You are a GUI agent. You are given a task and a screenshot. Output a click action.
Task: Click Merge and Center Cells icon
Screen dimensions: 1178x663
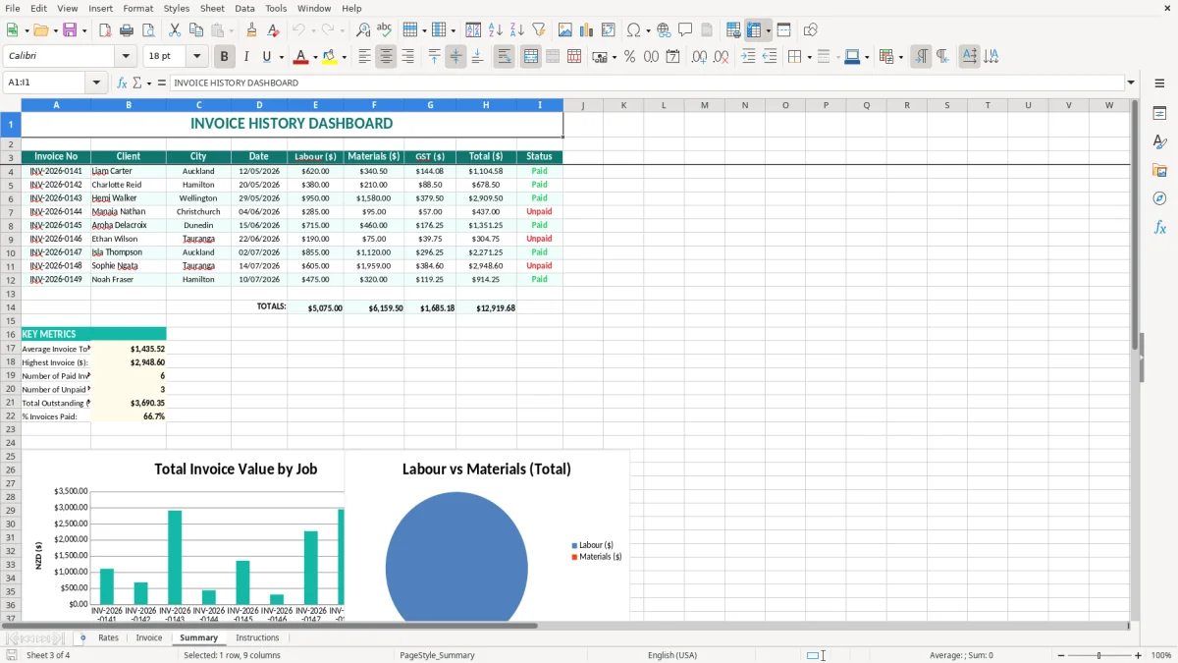[531, 57]
